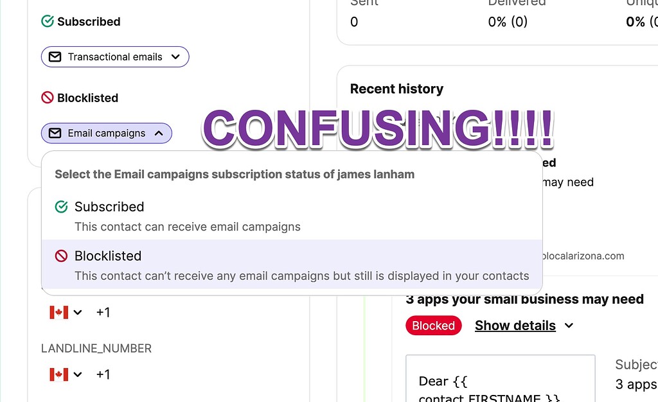658x402 pixels.
Task: Click the red Blocked badge
Action: click(433, 326)
